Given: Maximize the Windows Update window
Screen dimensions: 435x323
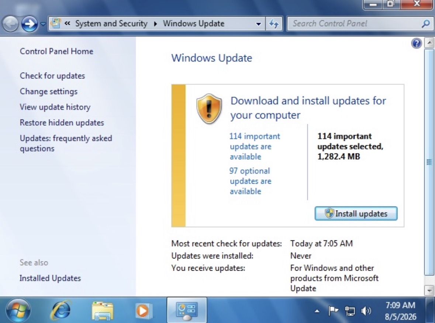Looking at the screenshot, I should click(x=390, y=4).
